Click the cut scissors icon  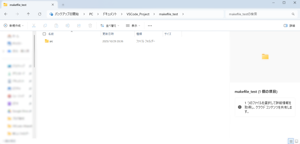[x=34, y=26]
